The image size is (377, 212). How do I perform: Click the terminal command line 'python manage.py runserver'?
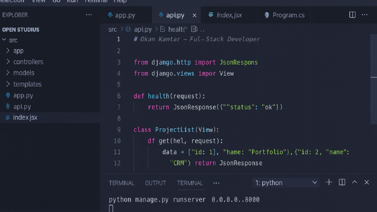pyautogui.click(x=184, y=200)
